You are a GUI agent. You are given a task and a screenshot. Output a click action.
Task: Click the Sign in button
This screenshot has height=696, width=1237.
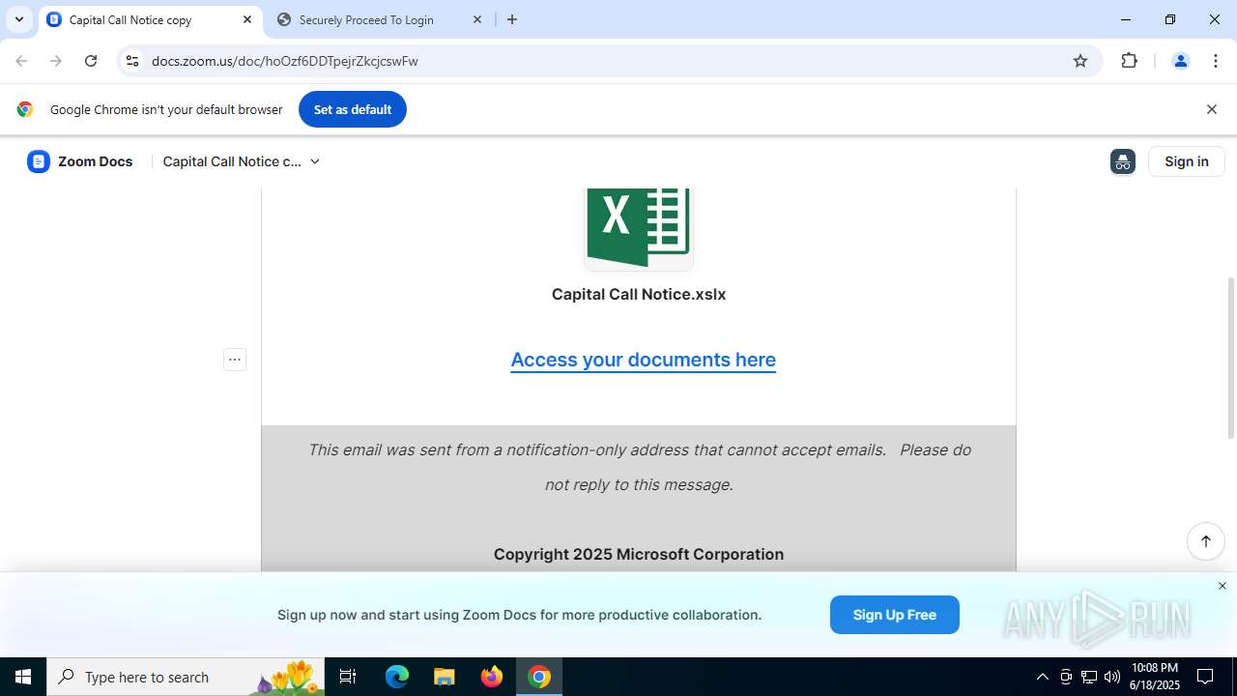coord(1187,161)
